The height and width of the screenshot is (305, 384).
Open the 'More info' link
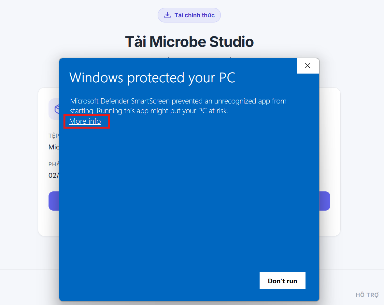pos(85,121)
